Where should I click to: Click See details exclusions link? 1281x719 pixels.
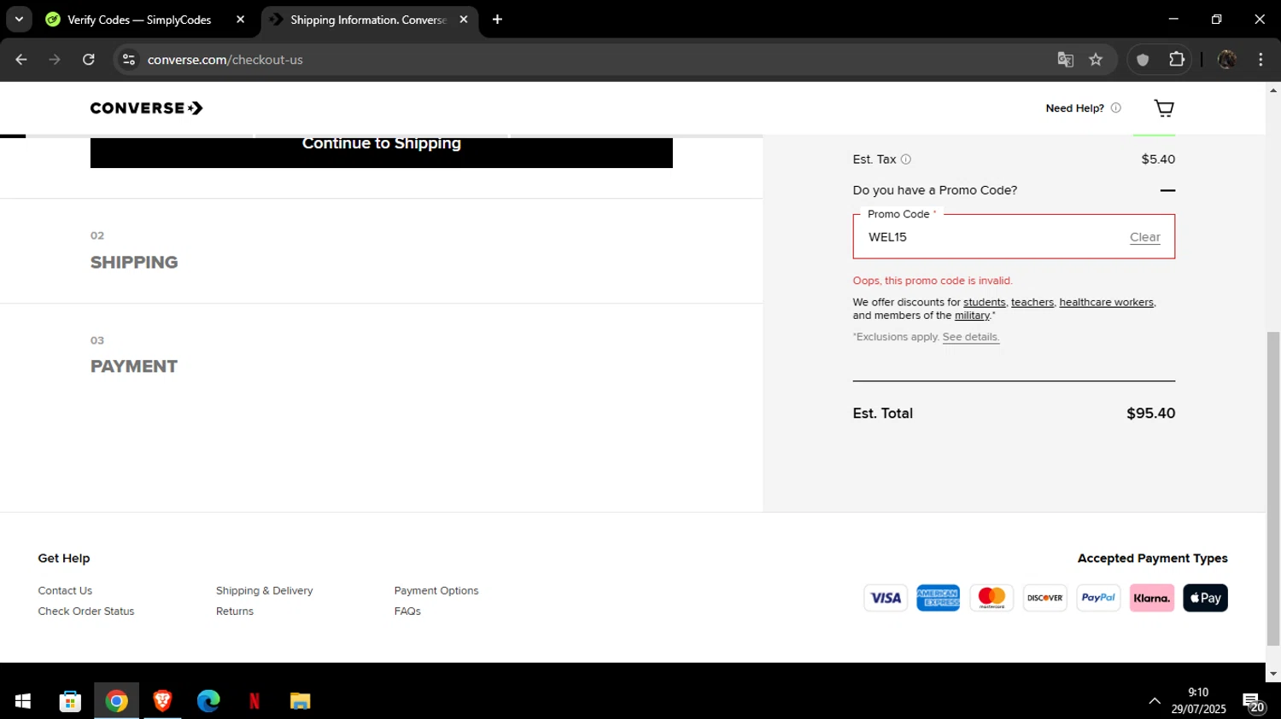[x=970, y=337]
